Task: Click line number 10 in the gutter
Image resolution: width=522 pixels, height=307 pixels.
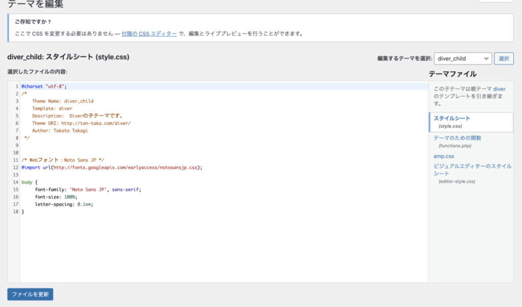Action: [16, 152]
